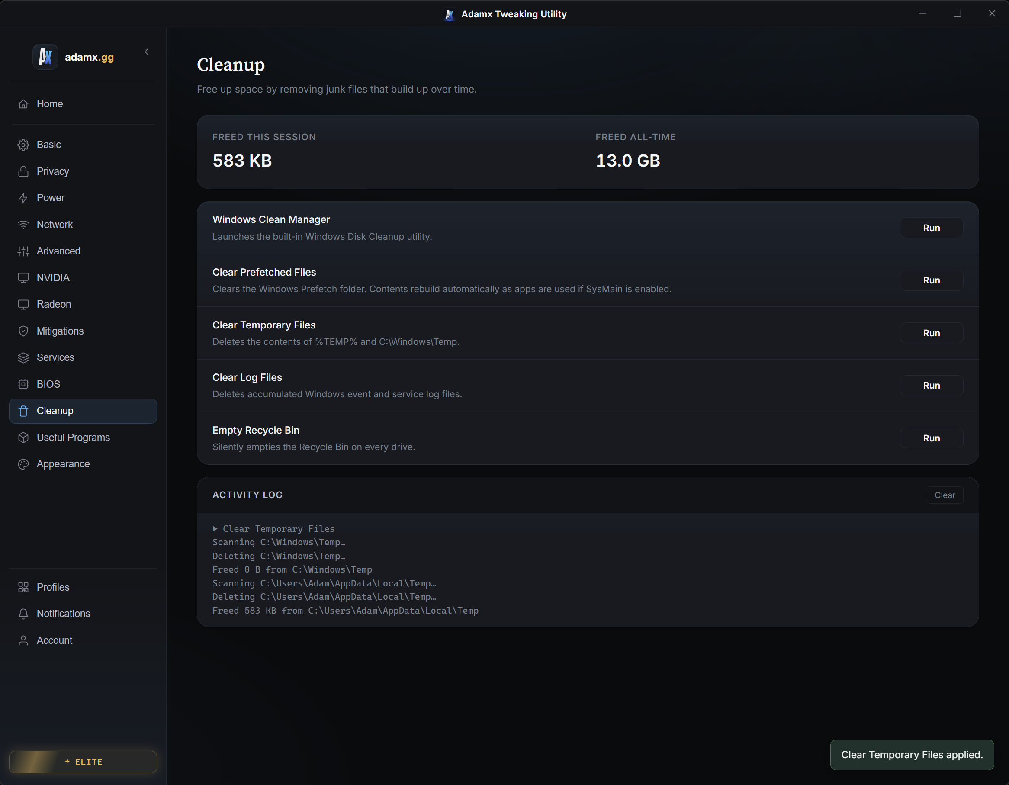The height and width of the screenshot is (785, 1009).
Task: Open the Notifications label
Action: (x=64, y=614)
